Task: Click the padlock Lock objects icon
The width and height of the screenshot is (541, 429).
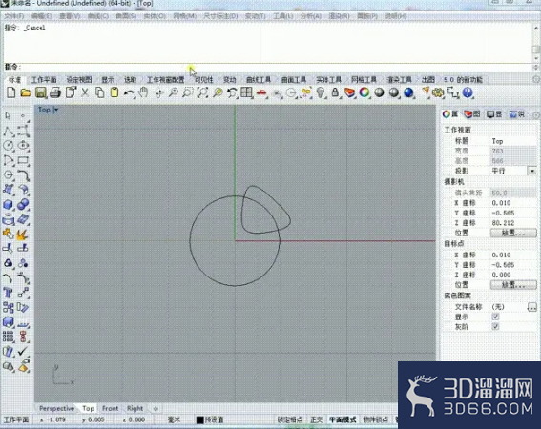Action: tap(335, 92)
